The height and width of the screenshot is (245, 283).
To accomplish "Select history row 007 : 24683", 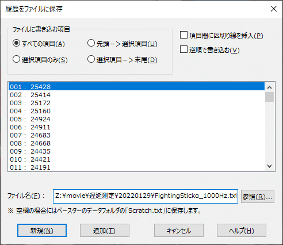I will coord(136,135).
